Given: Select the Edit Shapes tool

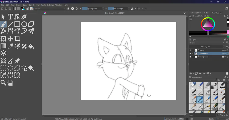Looking at the screenshot, I should coord(17,17).
